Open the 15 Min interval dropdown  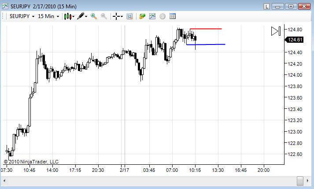[48, 16]
